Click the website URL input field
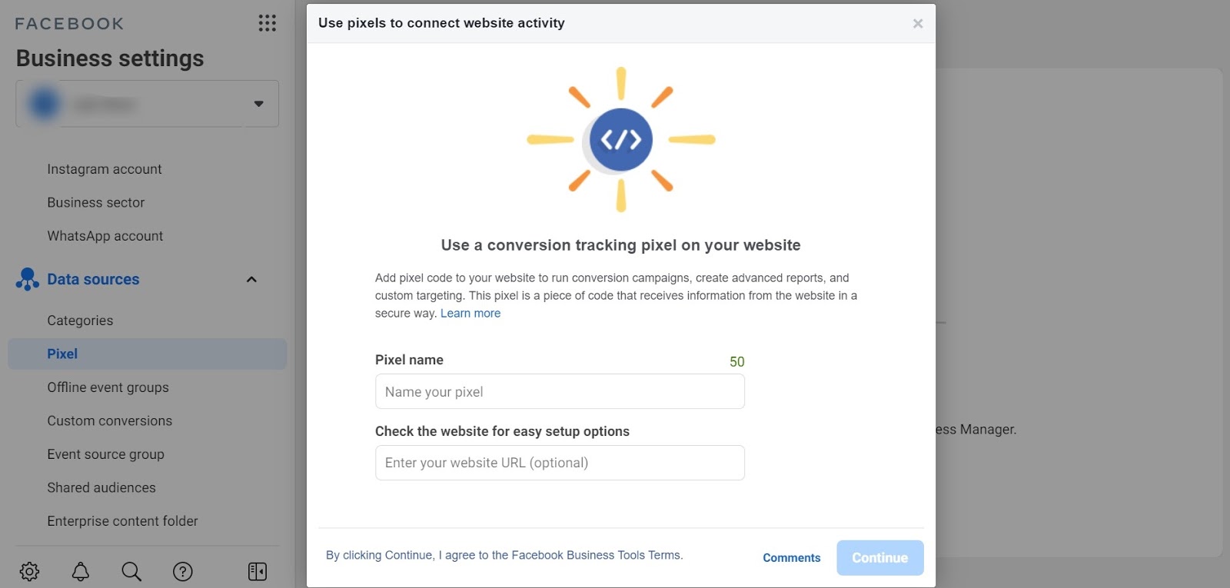 tap(560, 463)
